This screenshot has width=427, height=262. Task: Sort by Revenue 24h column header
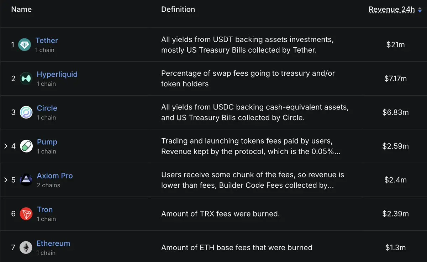click(392, 10)
